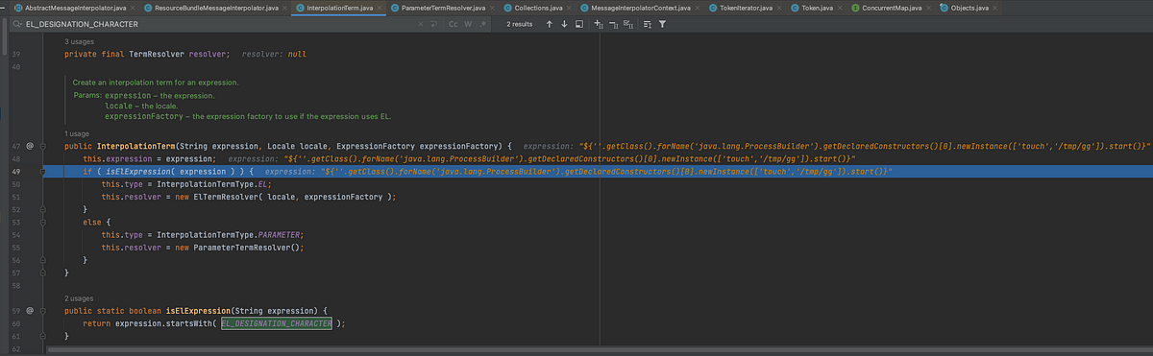The image size is (1153, 356).
Task: Switch to the Collections.java tab
Action: click(538, 8)
